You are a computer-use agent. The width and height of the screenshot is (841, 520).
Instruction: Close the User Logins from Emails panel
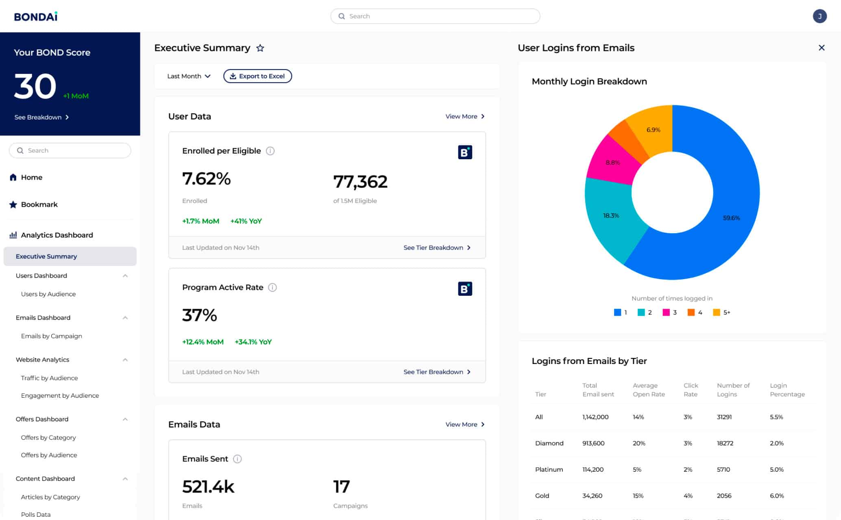coord(821,48)
